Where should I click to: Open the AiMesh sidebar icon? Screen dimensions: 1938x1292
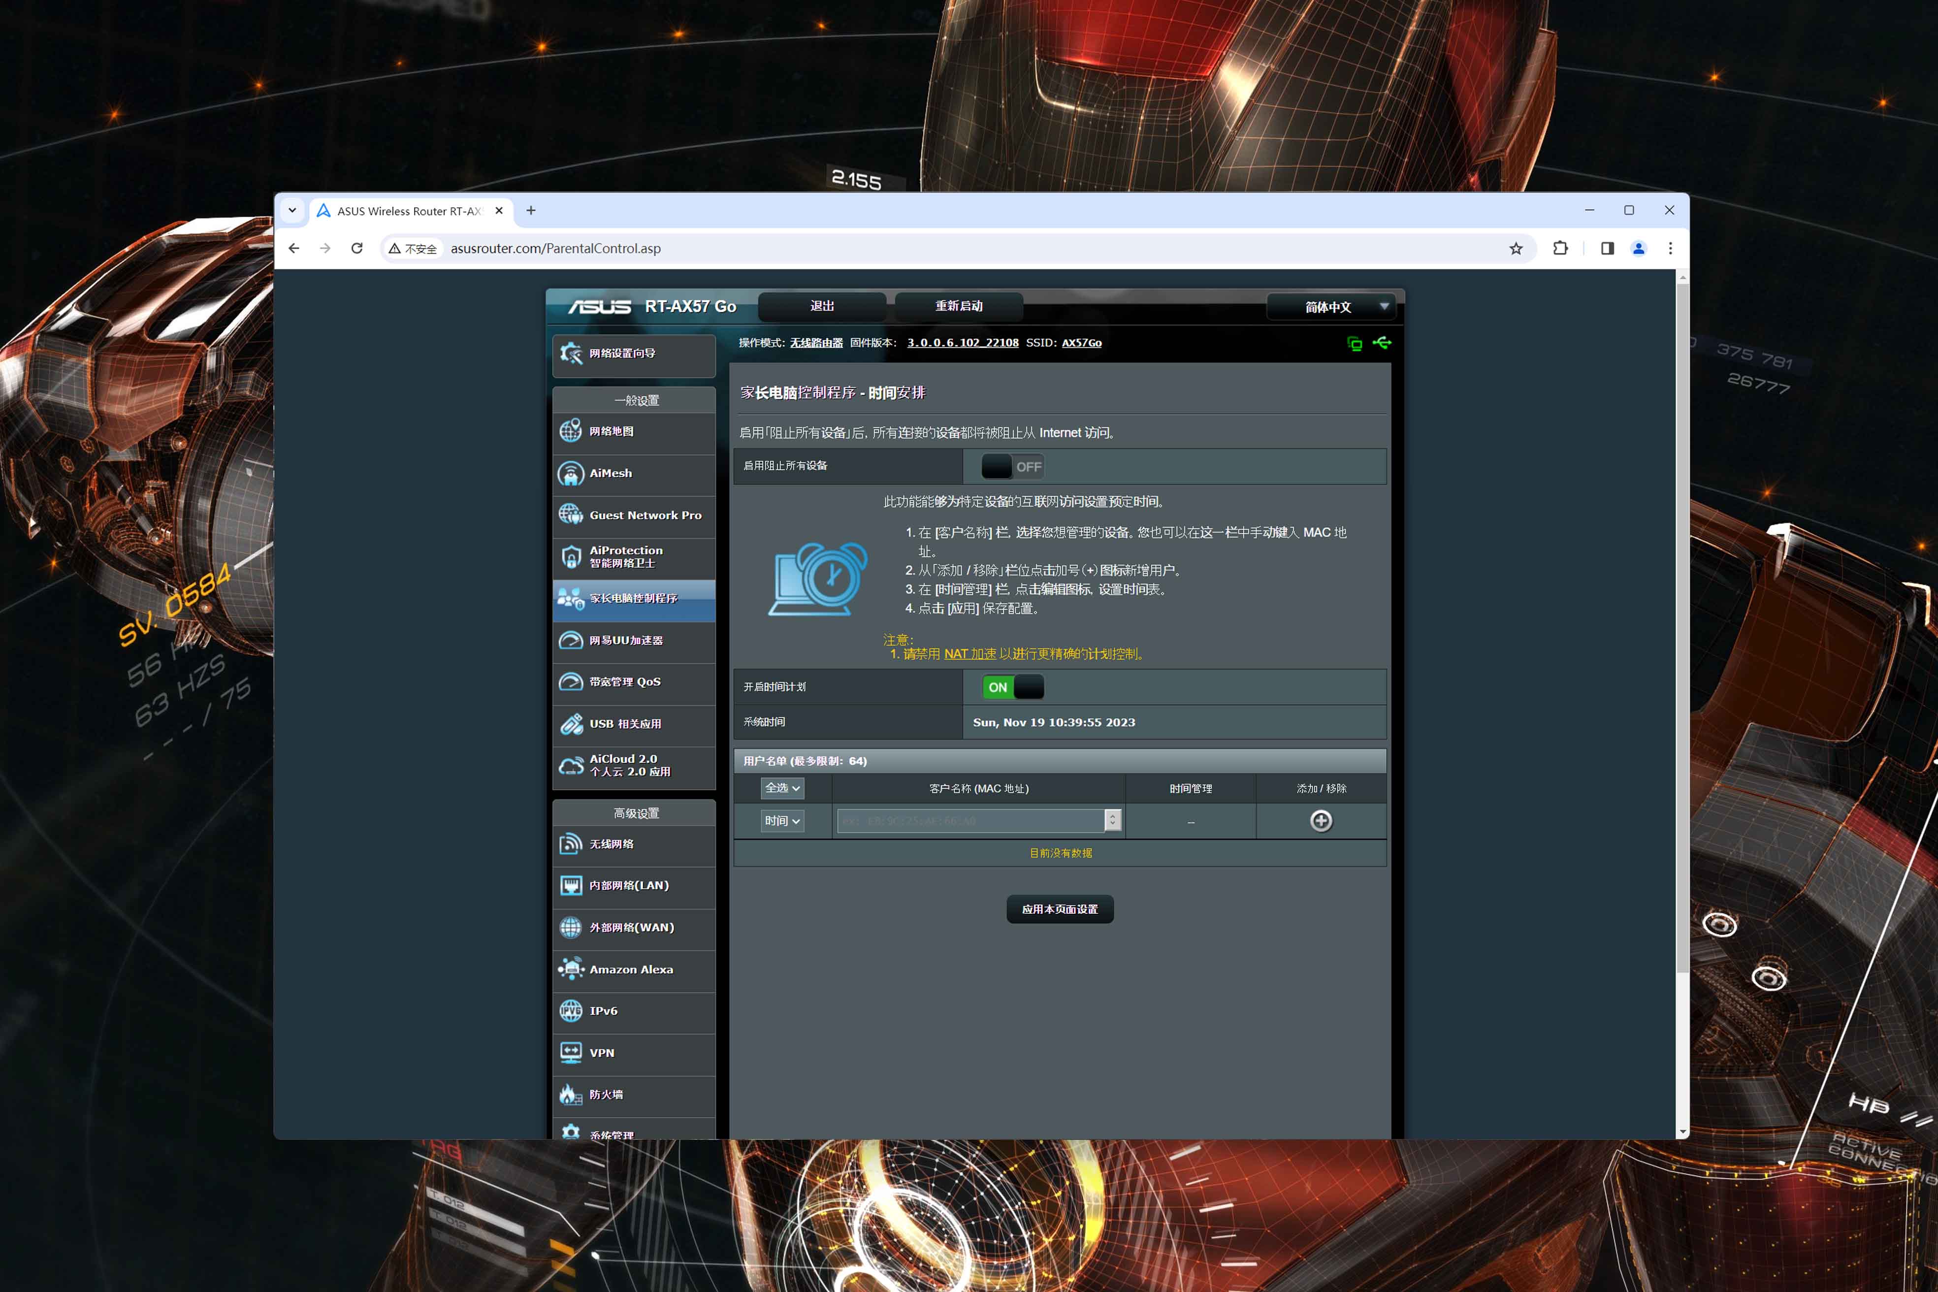point(571,473)
